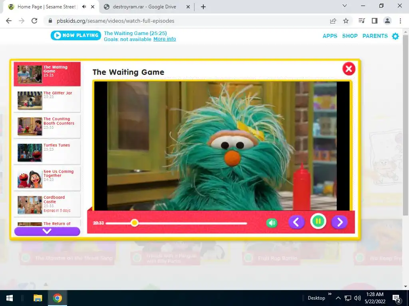Close the destroyram.rar Google Drive tab
Screen dimensions: 409x306
point(188,7)
